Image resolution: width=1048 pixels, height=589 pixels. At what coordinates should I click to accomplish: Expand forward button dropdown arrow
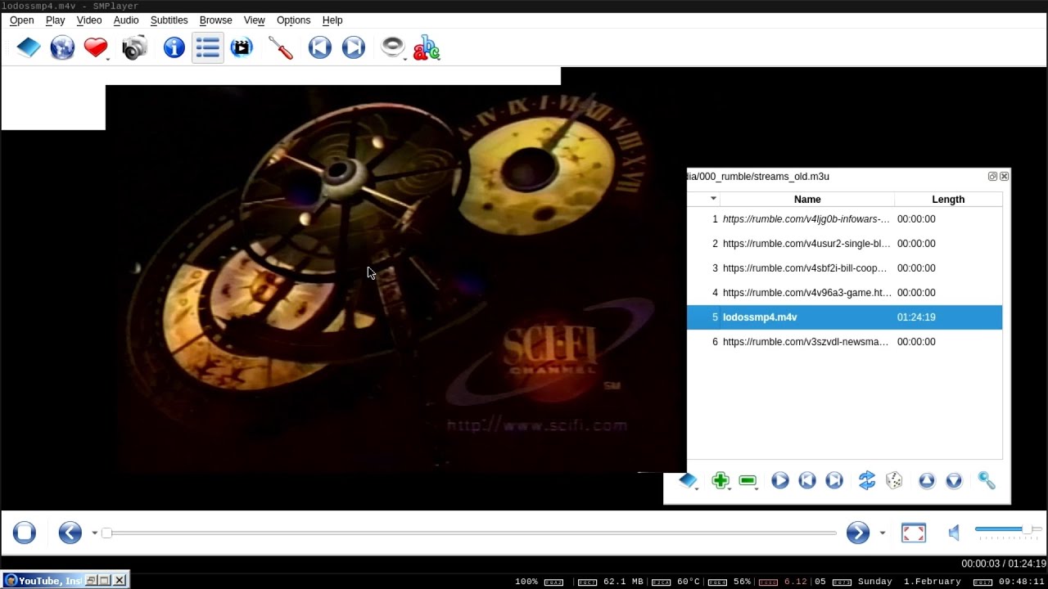(x=882, y=533)
